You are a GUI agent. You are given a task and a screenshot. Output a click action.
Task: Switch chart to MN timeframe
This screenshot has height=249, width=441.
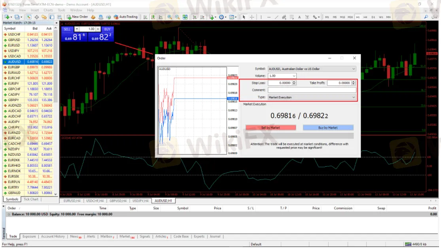coord(388,17)
